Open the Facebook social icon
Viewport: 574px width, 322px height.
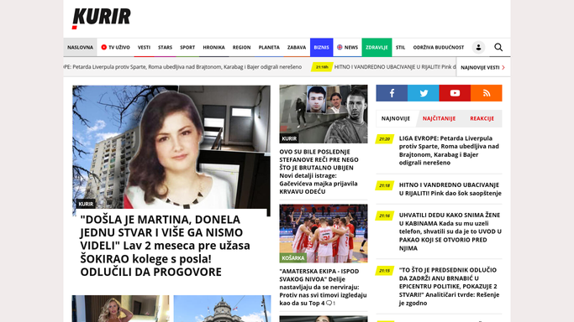point(392,93)
